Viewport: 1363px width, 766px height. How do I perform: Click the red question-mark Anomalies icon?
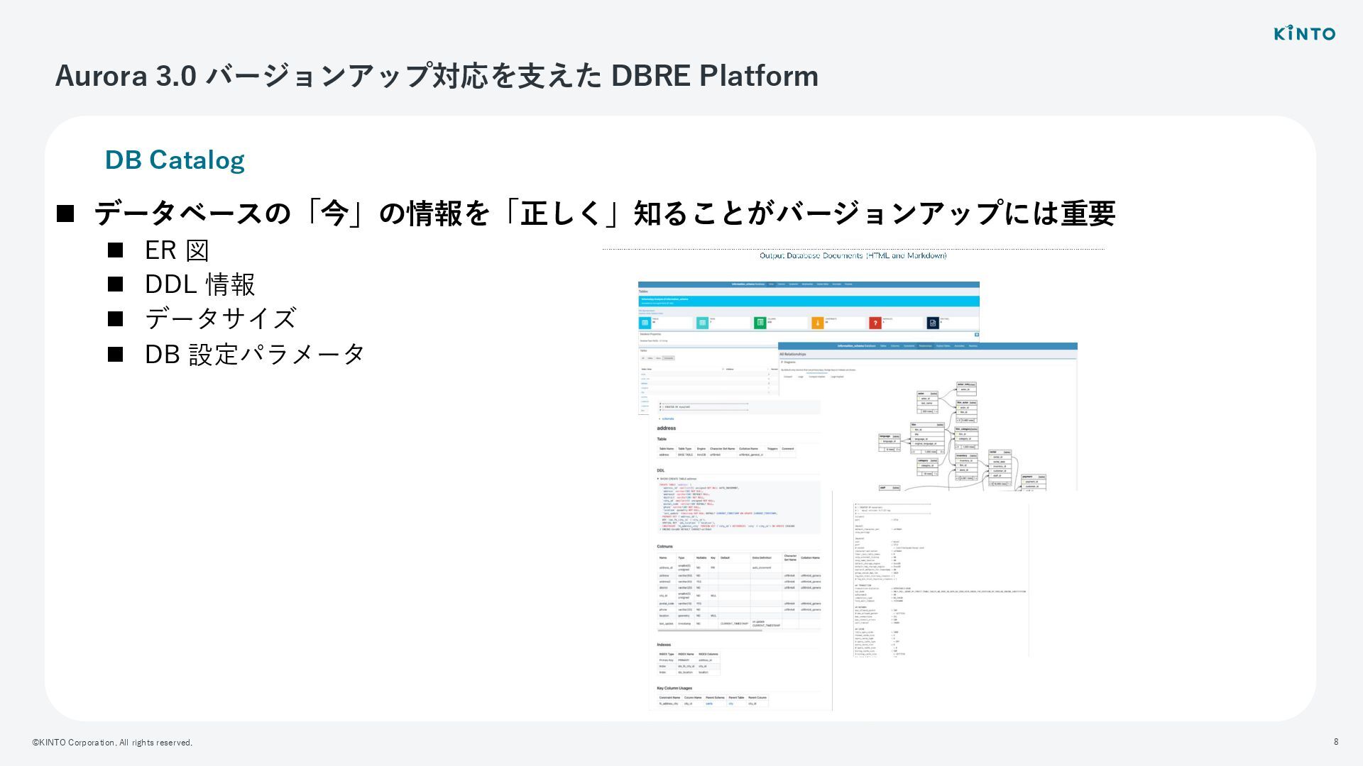pos(875,323)
